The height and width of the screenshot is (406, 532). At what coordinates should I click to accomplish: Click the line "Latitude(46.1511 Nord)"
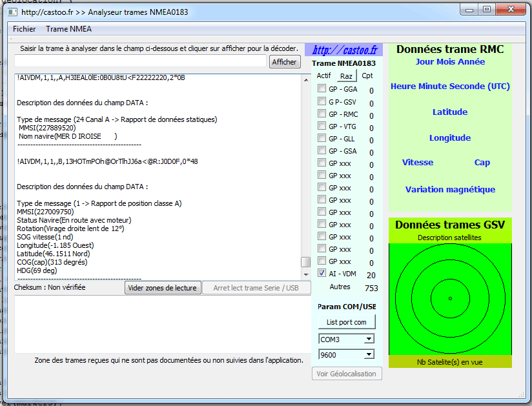click(x=54, y=254)
